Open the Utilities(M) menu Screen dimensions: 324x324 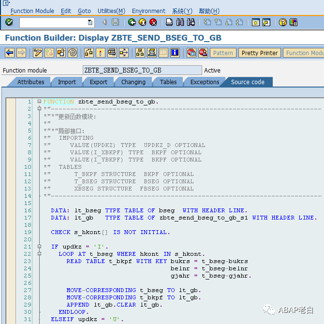tap(111, 11)
